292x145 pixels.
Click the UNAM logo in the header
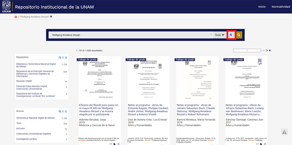[6, 7]
